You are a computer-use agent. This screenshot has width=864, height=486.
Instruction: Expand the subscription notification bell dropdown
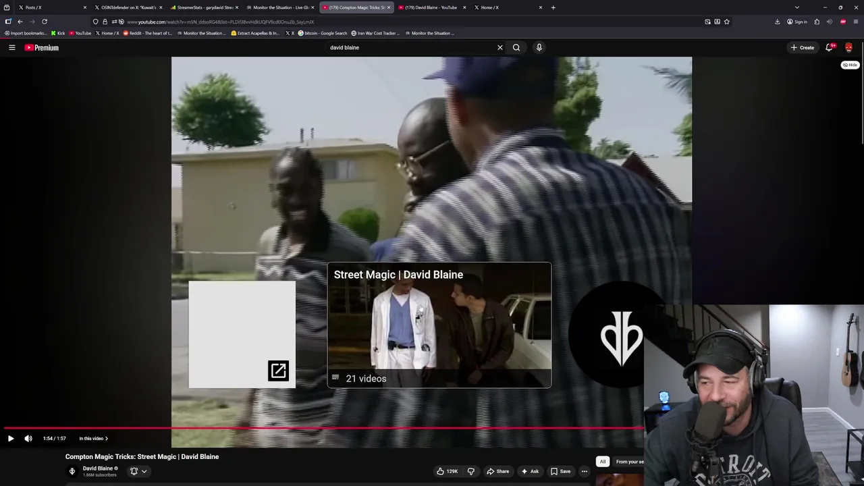138,471
